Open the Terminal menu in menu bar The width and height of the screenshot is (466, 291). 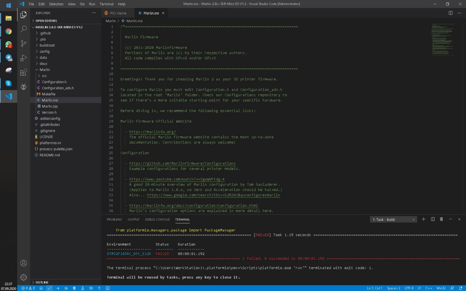coord(106,4)
